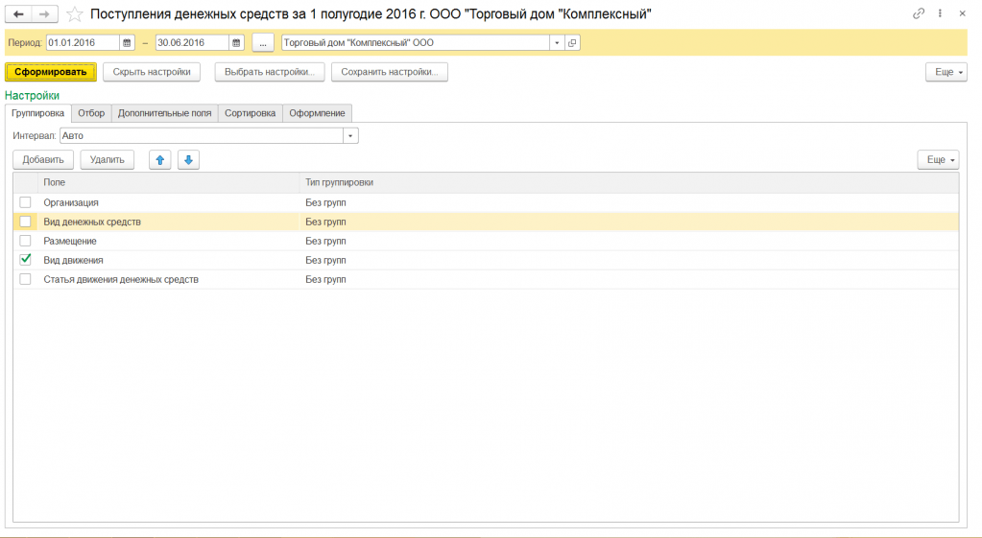982x538 pixels.
Task: Click the forward navigation arrow
Action: [x=44, y=14]
